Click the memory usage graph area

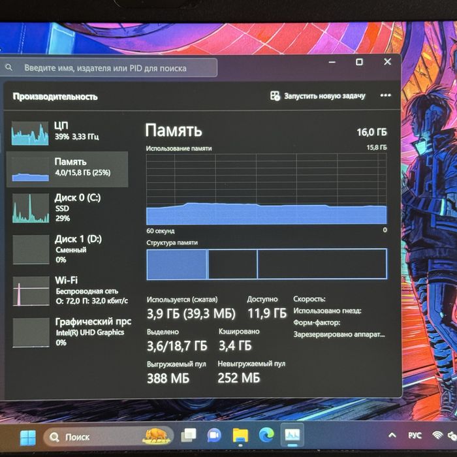266,189
